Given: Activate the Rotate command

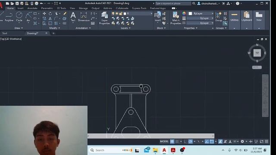Looking at the screenshot, I should [50, 13].
